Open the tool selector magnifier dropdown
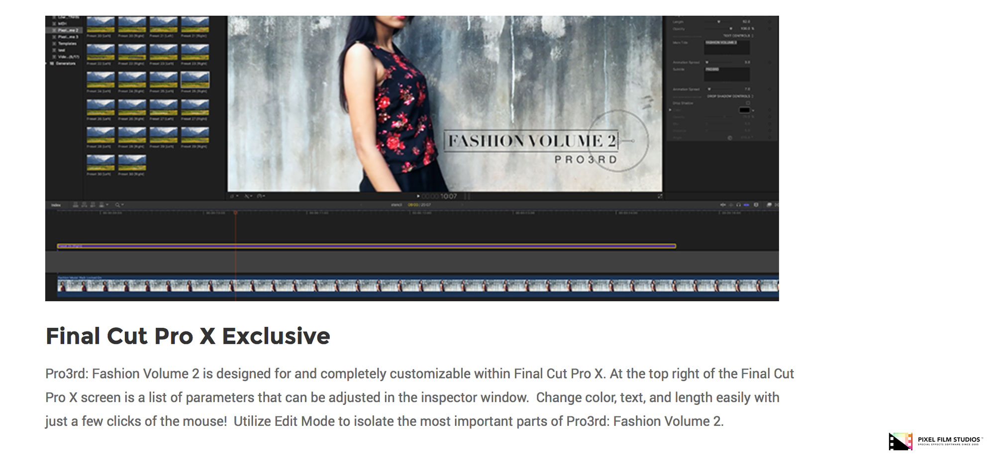Image resolution: width=1001 pixels, height=472 pixels. (x=119, y=205)
